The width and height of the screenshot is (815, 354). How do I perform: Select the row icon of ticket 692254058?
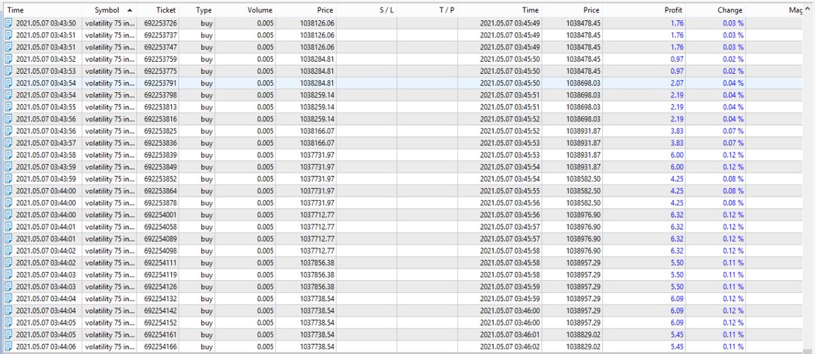point(8,227)
